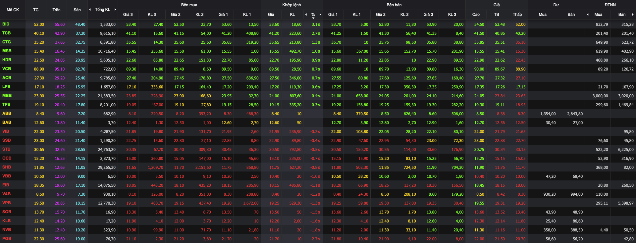This screenshot has height=243, width=636.
Task: Open the PGB ticker
Action: point(7,239)
